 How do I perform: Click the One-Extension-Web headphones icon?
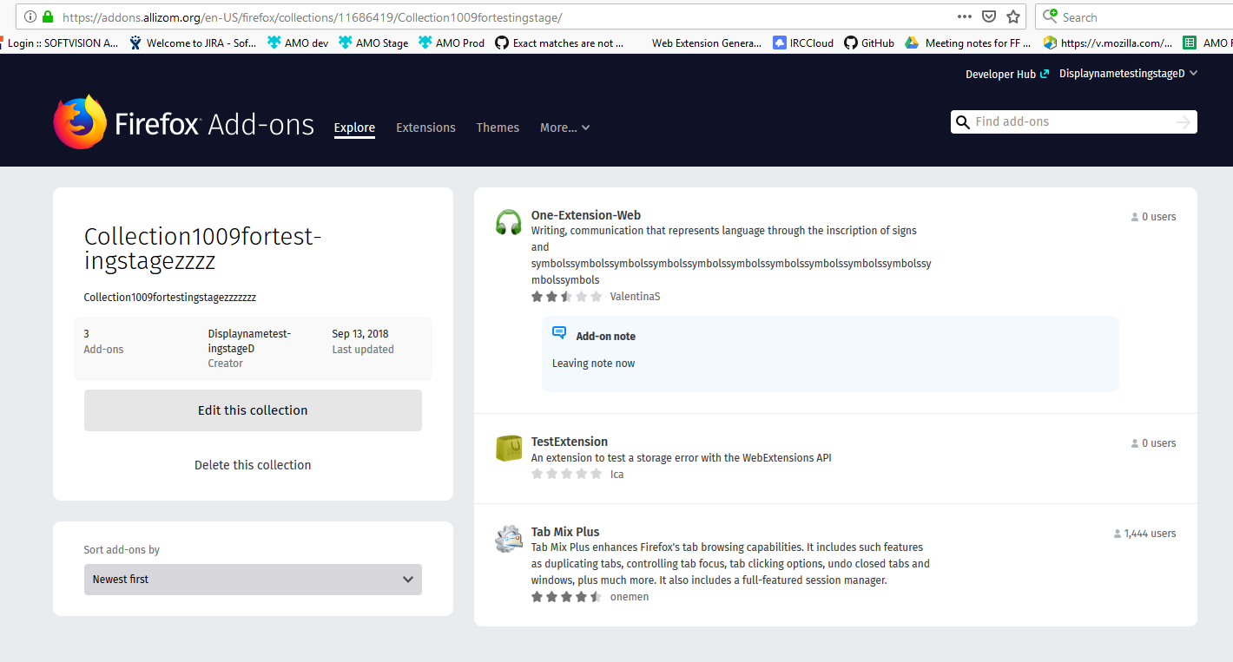pyautogui.click(x=508, y=222)
